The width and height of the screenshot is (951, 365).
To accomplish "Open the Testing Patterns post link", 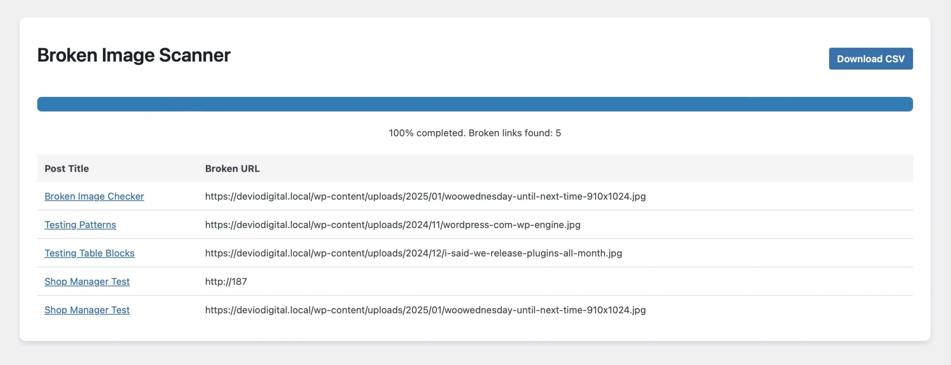I will [x=80, y=225].
